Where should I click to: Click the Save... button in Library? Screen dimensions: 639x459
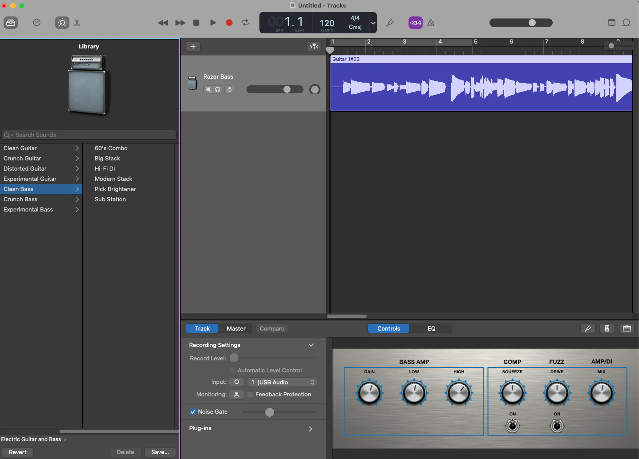160,452
